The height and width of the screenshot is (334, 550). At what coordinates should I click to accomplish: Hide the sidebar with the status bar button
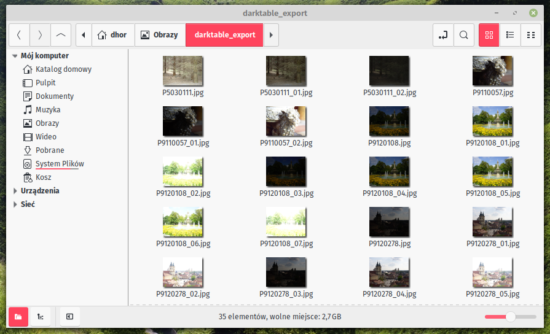70,317
